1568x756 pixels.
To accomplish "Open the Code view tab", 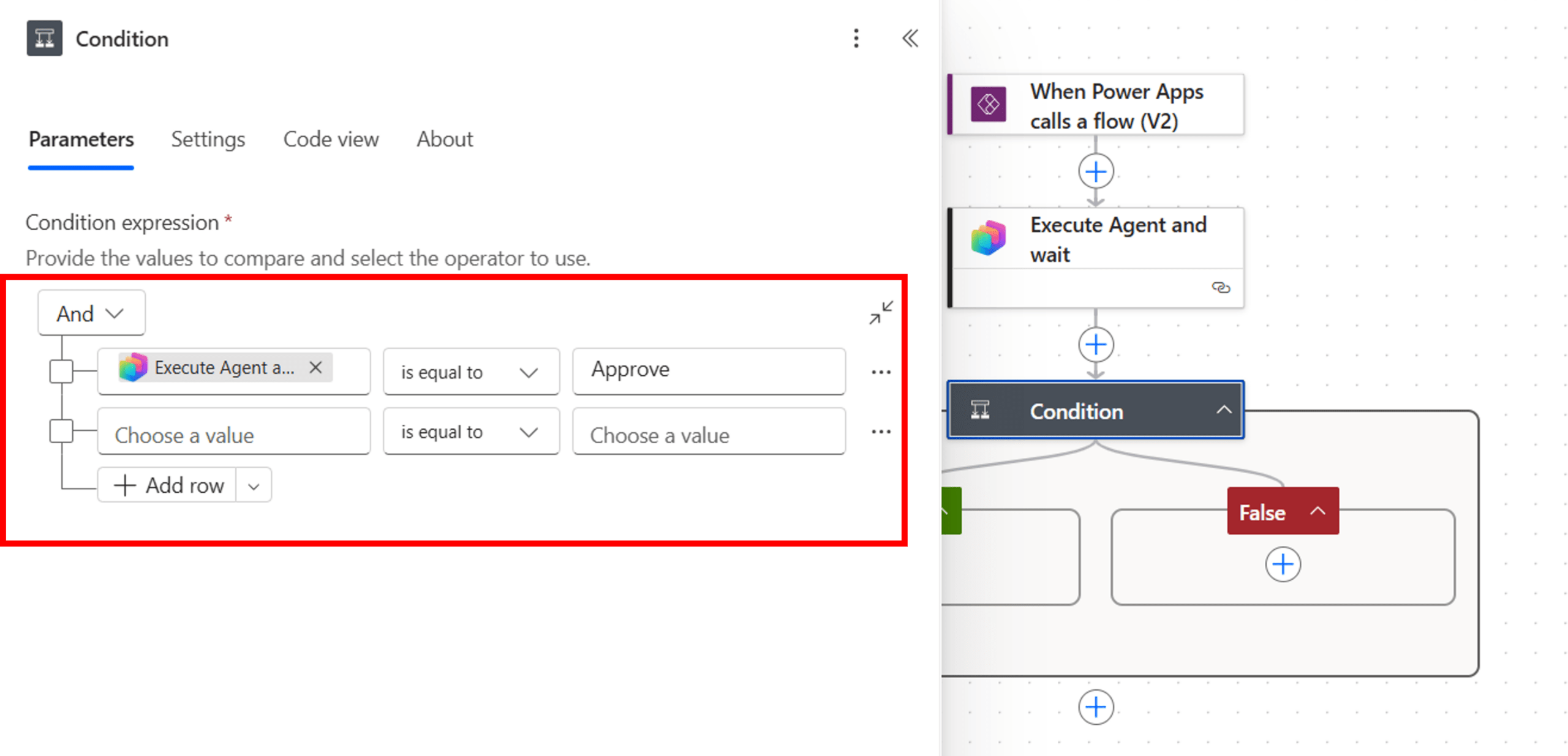I will click(331, 140).
